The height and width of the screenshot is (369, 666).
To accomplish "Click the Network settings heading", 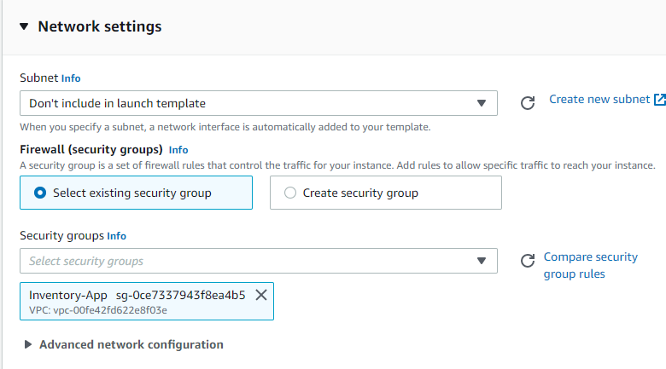I will click(100, 26).
